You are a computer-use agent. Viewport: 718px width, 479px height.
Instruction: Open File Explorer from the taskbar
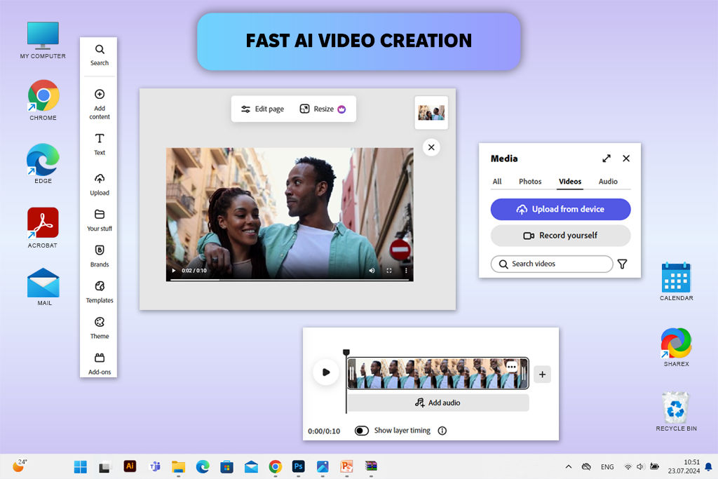coord(178,466)
